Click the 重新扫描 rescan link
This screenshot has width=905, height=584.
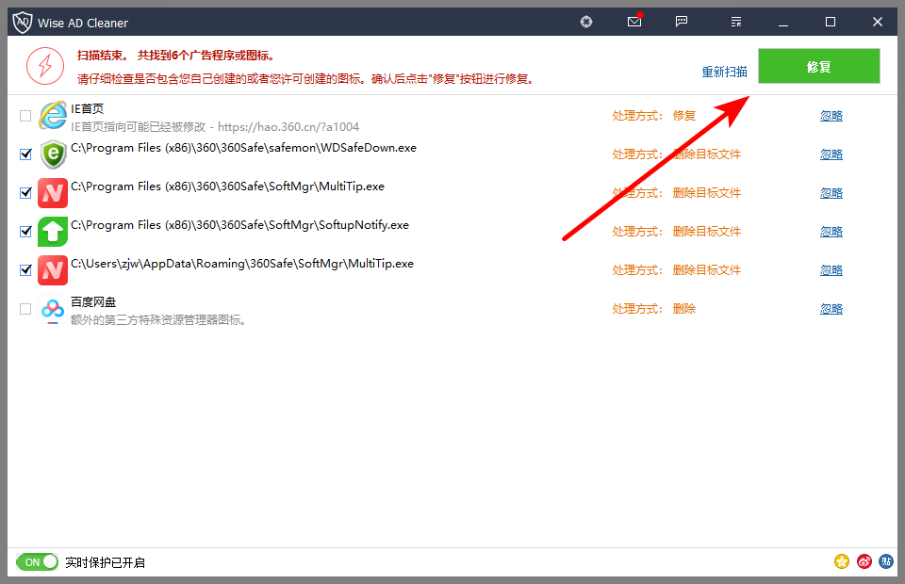point(724,72)
